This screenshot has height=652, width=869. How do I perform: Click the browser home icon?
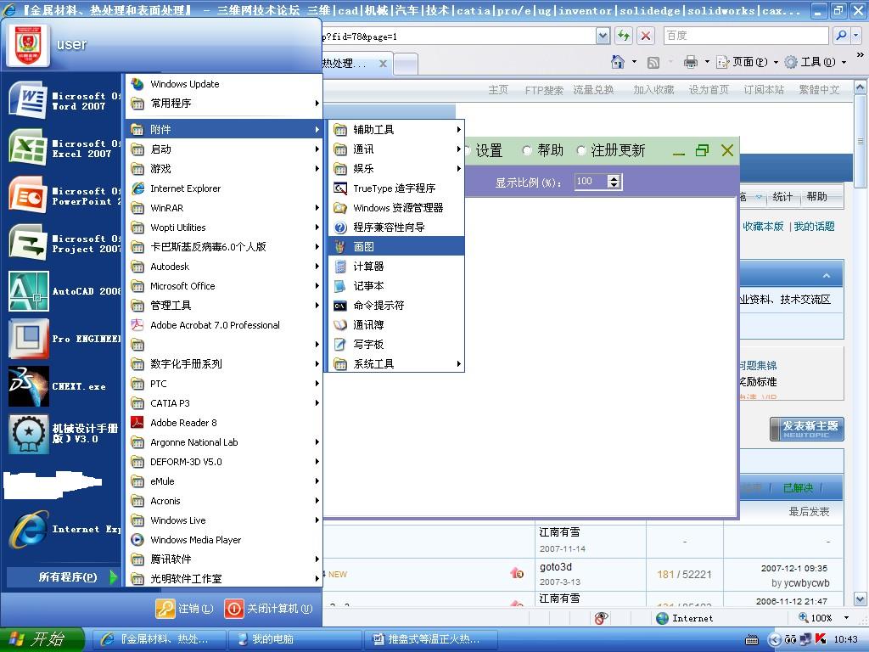618,61
